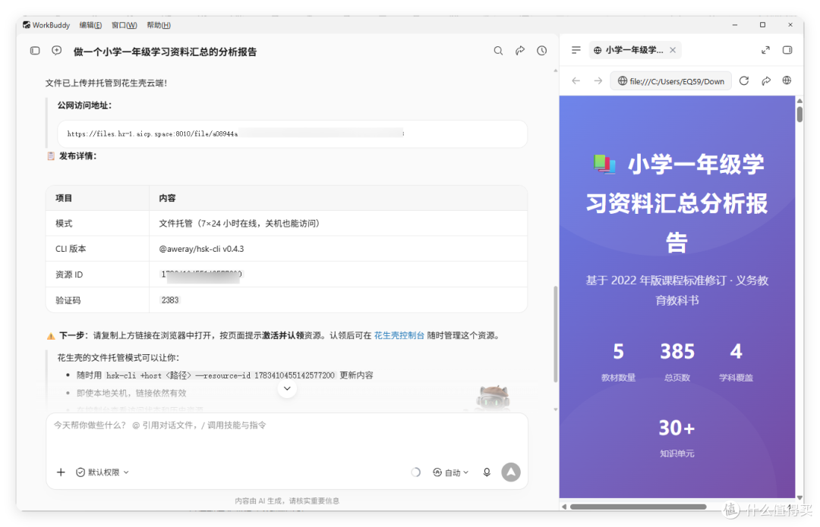Open the 编辑(E) menu

point(90,25)
